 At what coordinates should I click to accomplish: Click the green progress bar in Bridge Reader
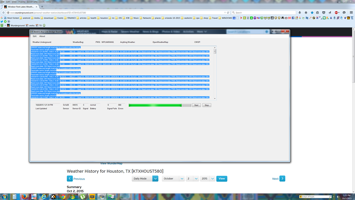coord(160,105)
